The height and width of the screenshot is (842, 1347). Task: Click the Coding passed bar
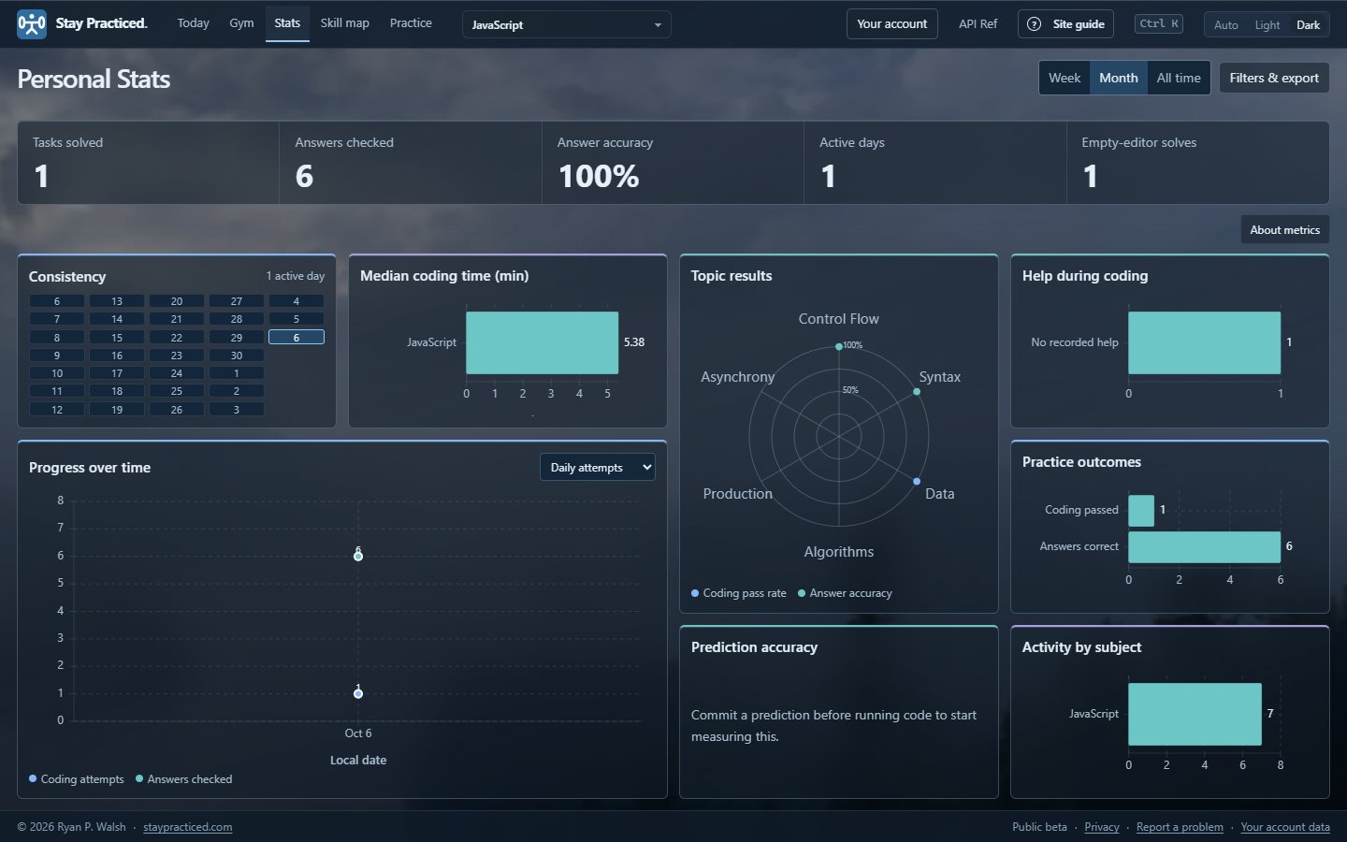coord(1140,511)
